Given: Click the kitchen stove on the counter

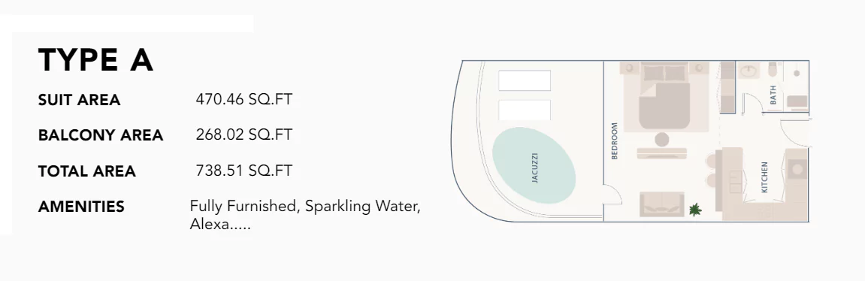Looking at the screenshot, I should 797,170.
